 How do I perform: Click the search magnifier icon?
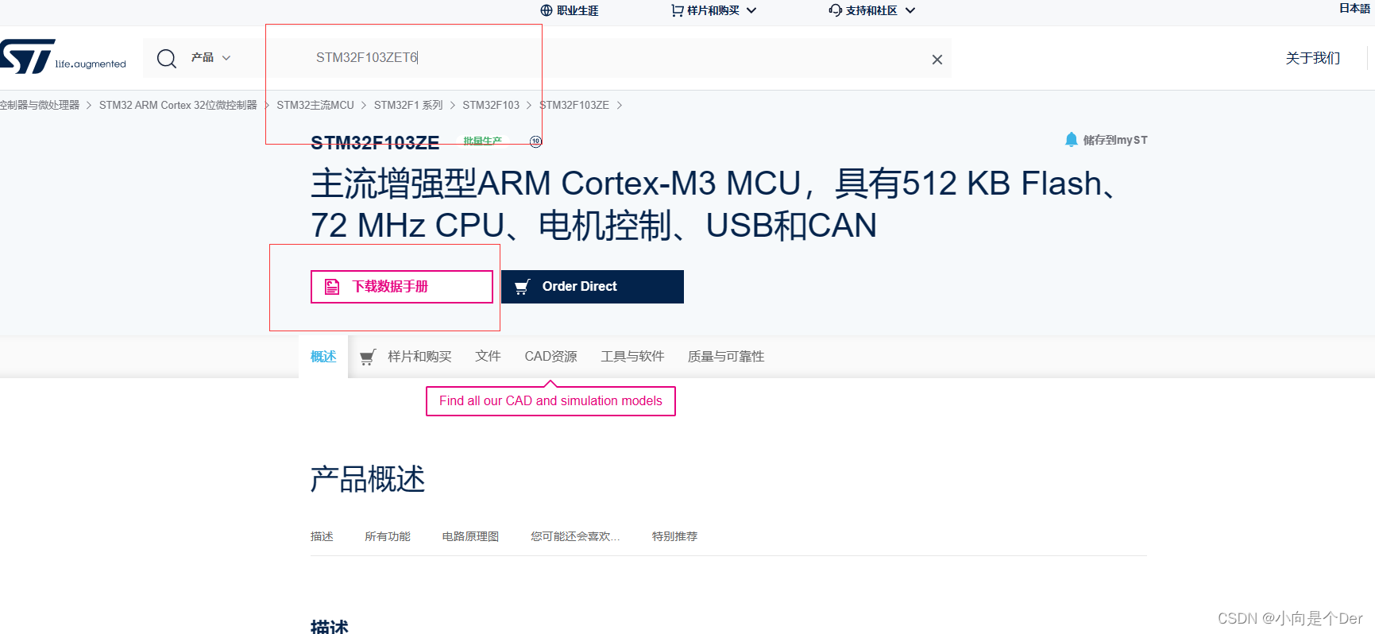[167, 58]
